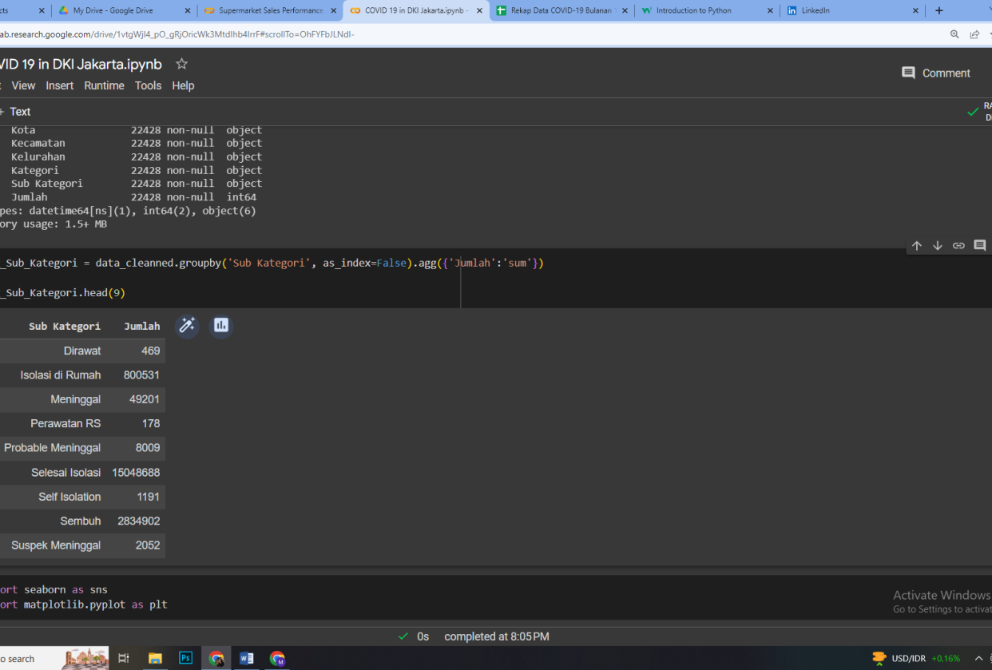Click the magic wand suggest charts icon
This screenshot has width=992, height=670.
pos(187,325)
